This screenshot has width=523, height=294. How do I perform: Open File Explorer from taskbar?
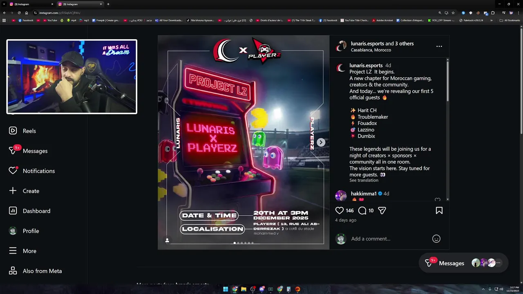click(x=244, y=289)
